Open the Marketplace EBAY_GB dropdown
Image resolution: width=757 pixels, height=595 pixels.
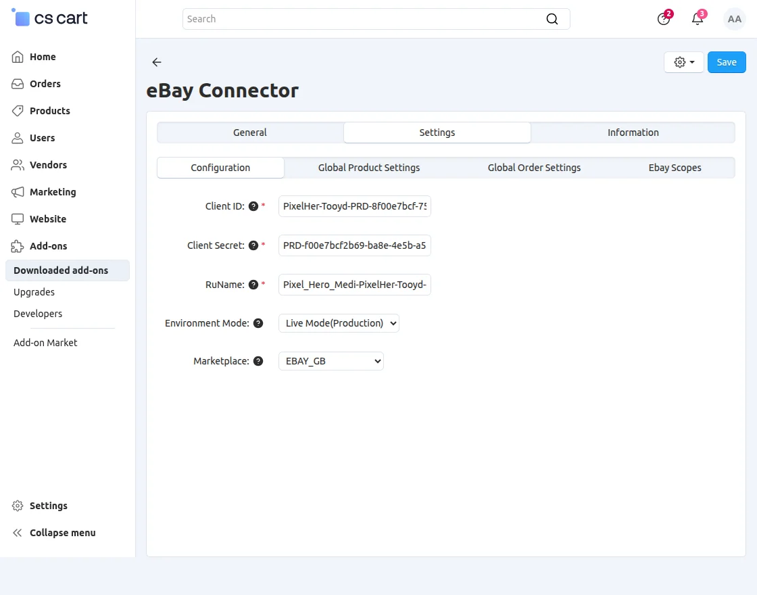click(331, 361)
